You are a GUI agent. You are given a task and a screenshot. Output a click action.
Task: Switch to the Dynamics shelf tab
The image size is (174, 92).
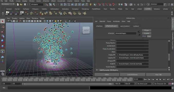pyautogui.click(x=75, y=9)
